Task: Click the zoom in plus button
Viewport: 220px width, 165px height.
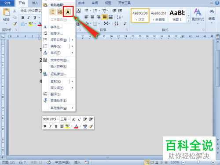Action: tap(213, 162)
